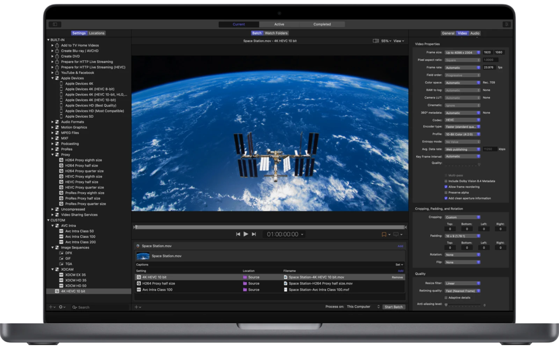
Task: Open the Resize filter Linear dropdown
Action: pos(463,283)
